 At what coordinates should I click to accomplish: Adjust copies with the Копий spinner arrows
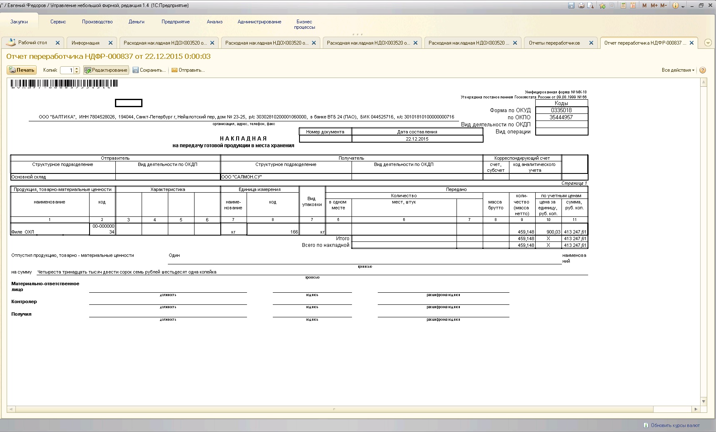[x=77, y=70]
